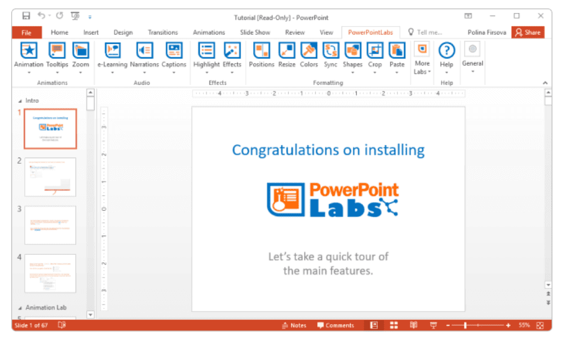Choose the Resize formatting tool

coord(287,51)
